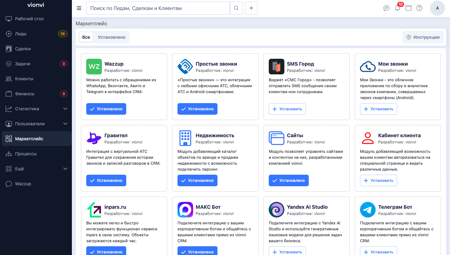This screenshot has height=255, width=450.
Task: Click the Сайты browser window icon
Action: tap(277, 138)
